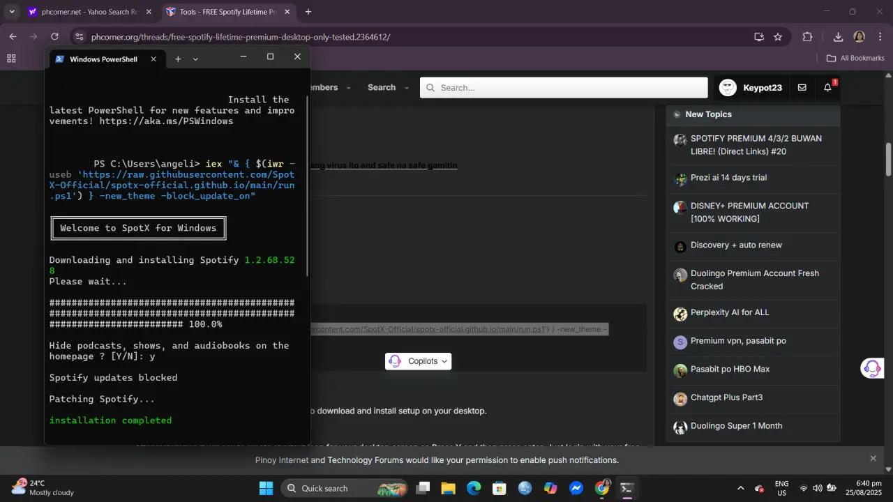Open Microsoft Store from taskbar
Viewport: 893px width, 502px height.
pos(499,488)
